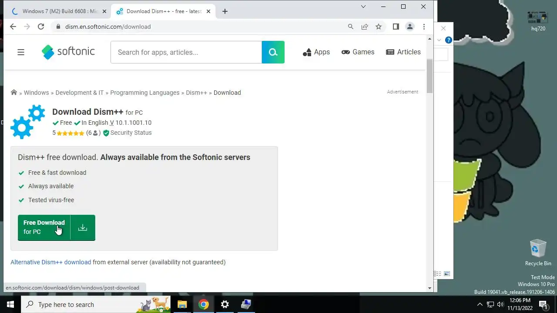
Task: Open the Recycle Bin
Action: (538, 252)
